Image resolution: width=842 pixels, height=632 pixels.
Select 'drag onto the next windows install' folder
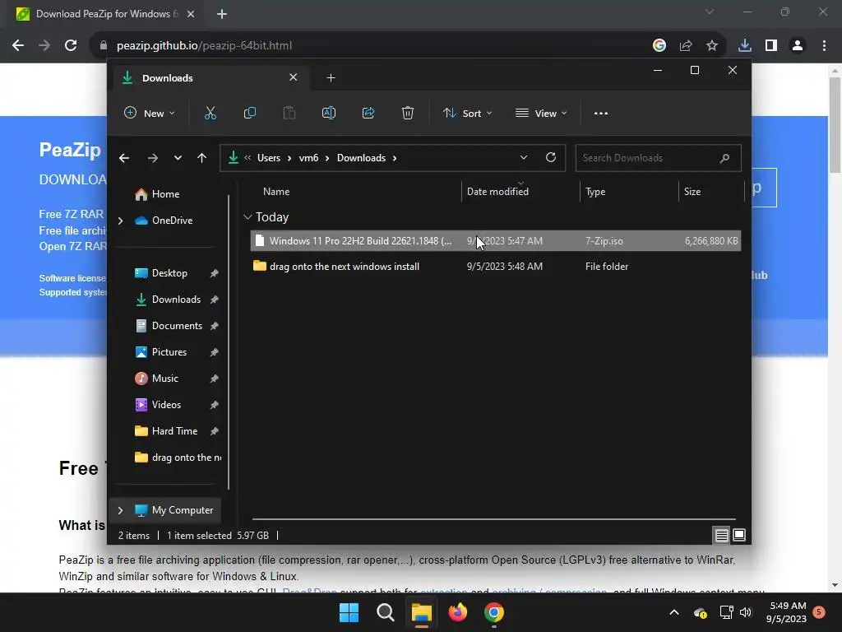(x=495, y=266)
